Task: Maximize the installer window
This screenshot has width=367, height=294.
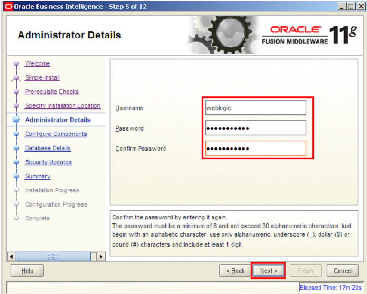Action: pyautogui.click(x=351, y=6)
